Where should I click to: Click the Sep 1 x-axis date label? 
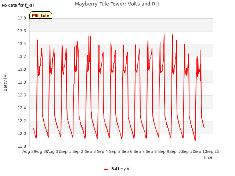pos(66,151)
